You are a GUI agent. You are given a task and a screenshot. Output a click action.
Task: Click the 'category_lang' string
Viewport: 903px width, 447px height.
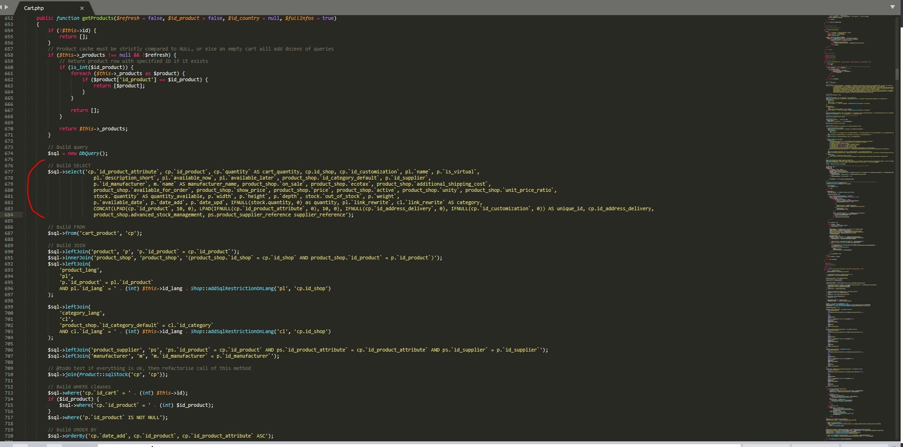82,313
